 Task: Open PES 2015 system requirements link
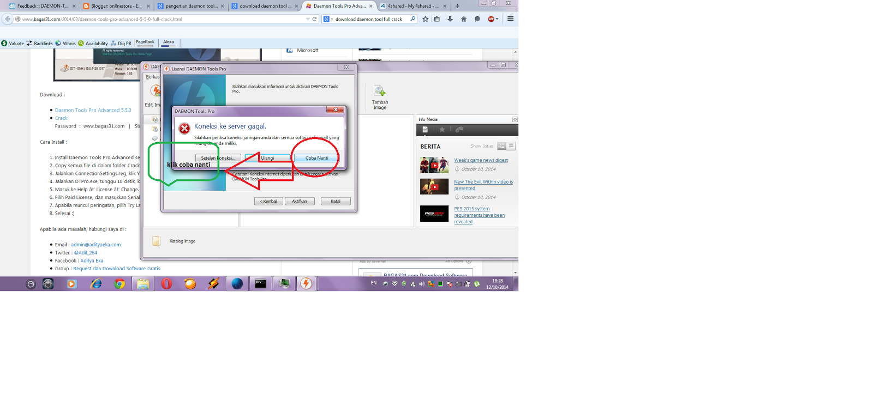(480, 215)
